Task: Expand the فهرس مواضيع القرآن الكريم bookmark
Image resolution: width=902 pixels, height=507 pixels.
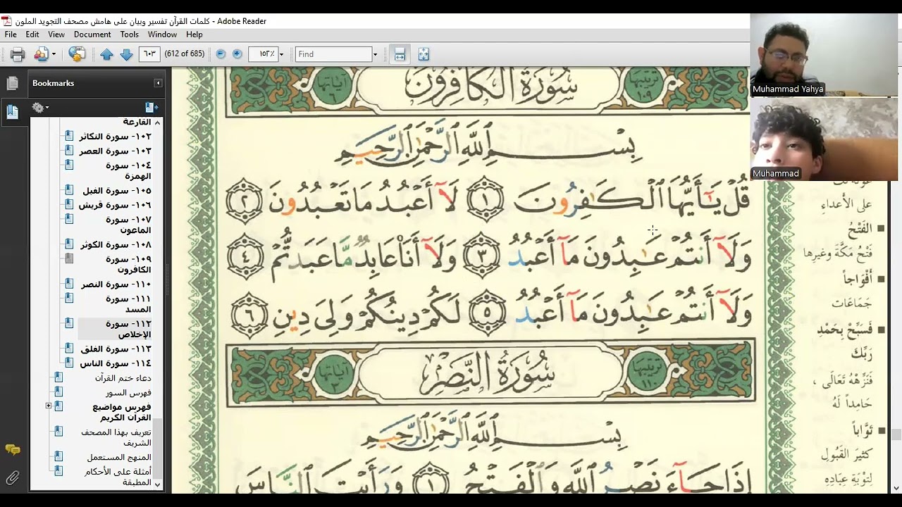Action: tap(48, 406)
